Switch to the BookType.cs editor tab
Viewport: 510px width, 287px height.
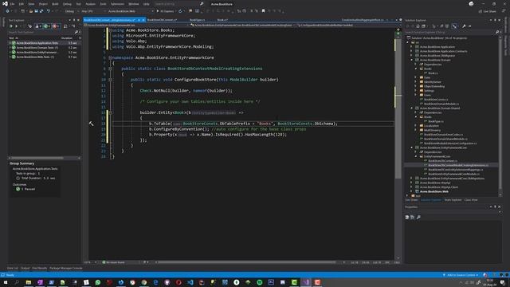197,20
